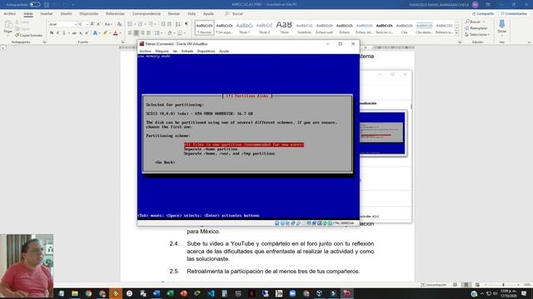
Task: Click the sort A-Z icon
Action: (x=177, y=24)
